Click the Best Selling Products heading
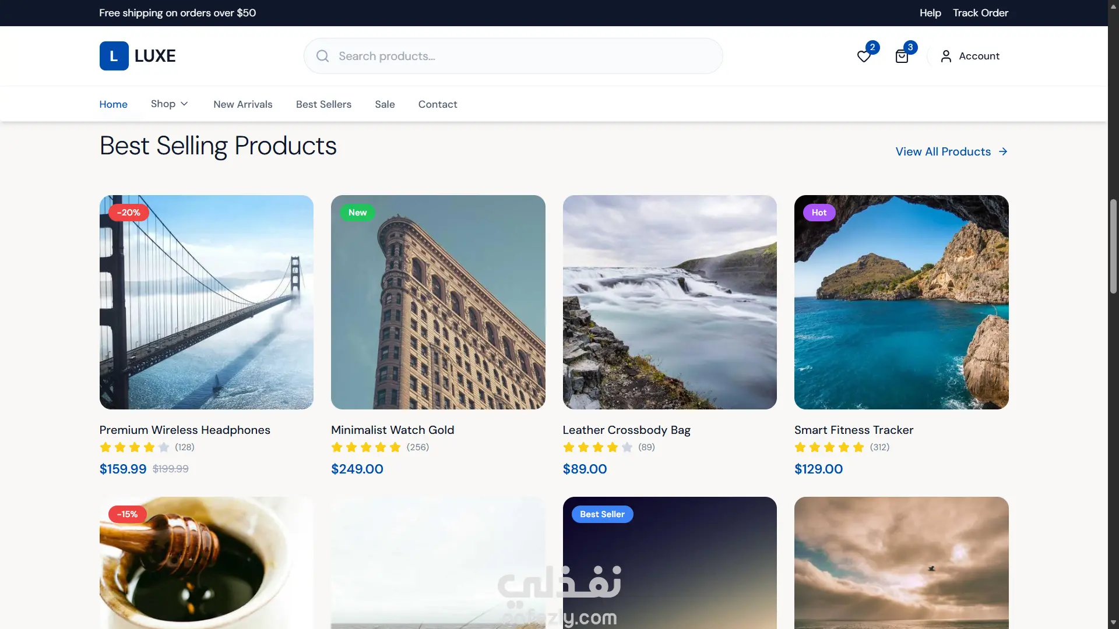The height and width of the screenshot is (629, 1119). pos(218,146)
